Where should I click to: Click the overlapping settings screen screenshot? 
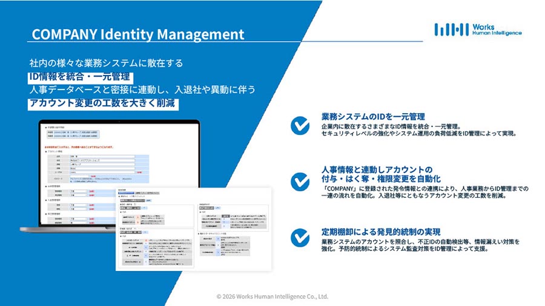[x=194, y=229]
